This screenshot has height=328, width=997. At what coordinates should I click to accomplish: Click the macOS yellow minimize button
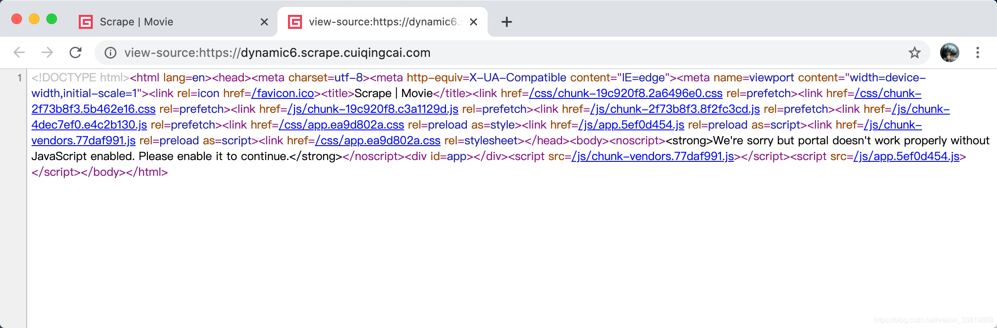coord(34,19)
